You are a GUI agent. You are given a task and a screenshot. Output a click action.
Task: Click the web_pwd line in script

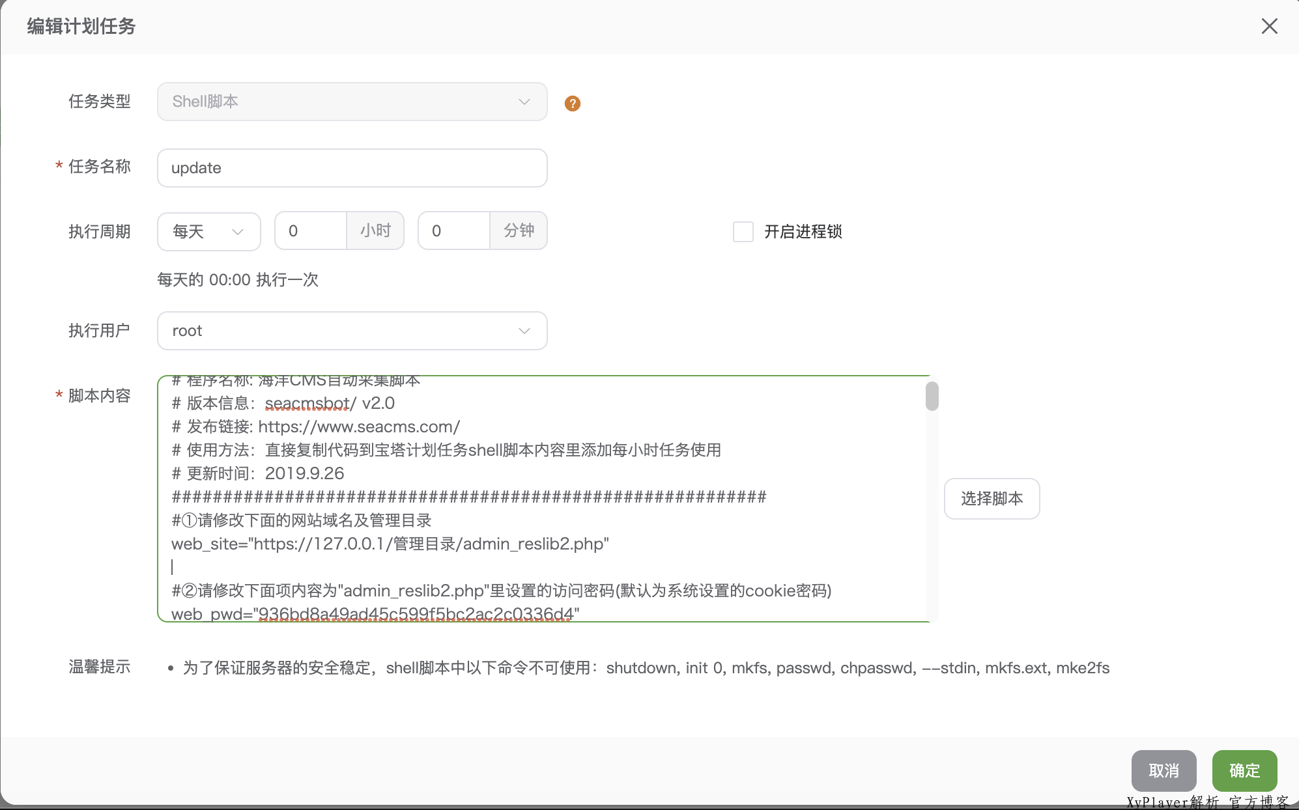coord(375,613)
